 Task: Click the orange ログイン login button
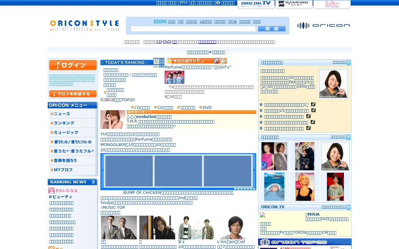73,65
